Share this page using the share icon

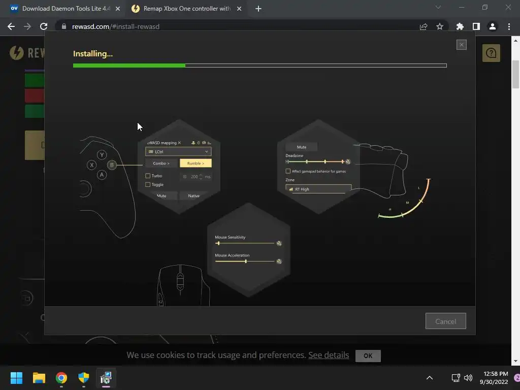click(424, 26)
